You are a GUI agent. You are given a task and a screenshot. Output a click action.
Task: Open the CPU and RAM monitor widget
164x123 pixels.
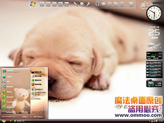(154, 56)
